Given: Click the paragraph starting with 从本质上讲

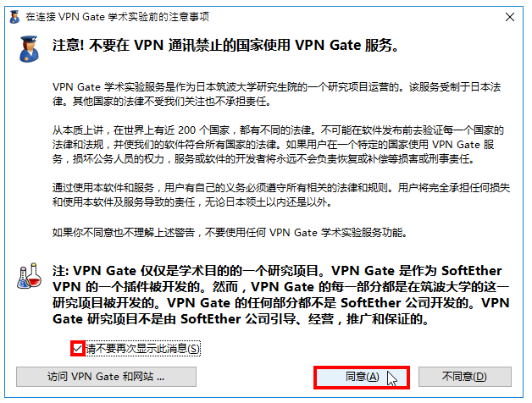Looking at the screenshot, I should tap(278, 145).
